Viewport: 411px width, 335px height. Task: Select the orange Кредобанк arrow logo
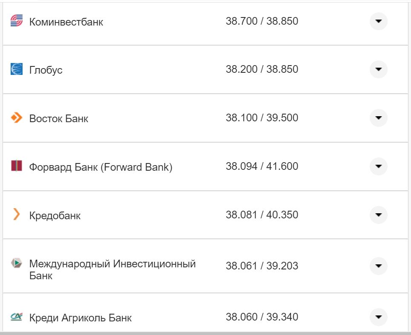[17, 215]
